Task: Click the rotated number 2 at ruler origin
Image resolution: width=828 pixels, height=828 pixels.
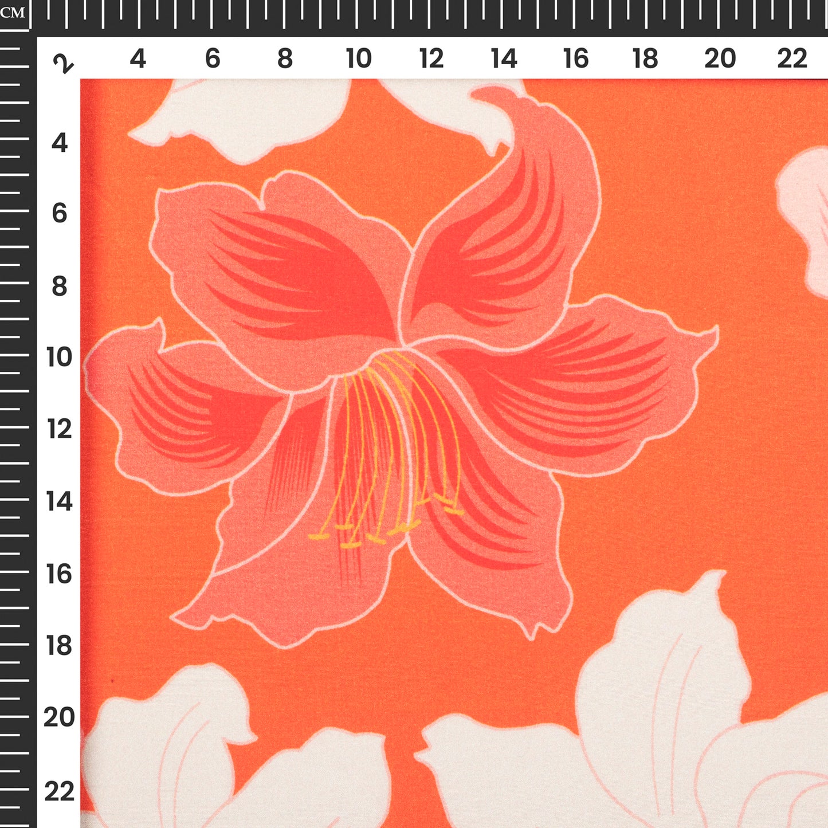Action: pyautogui.click(x=63, y=63)
